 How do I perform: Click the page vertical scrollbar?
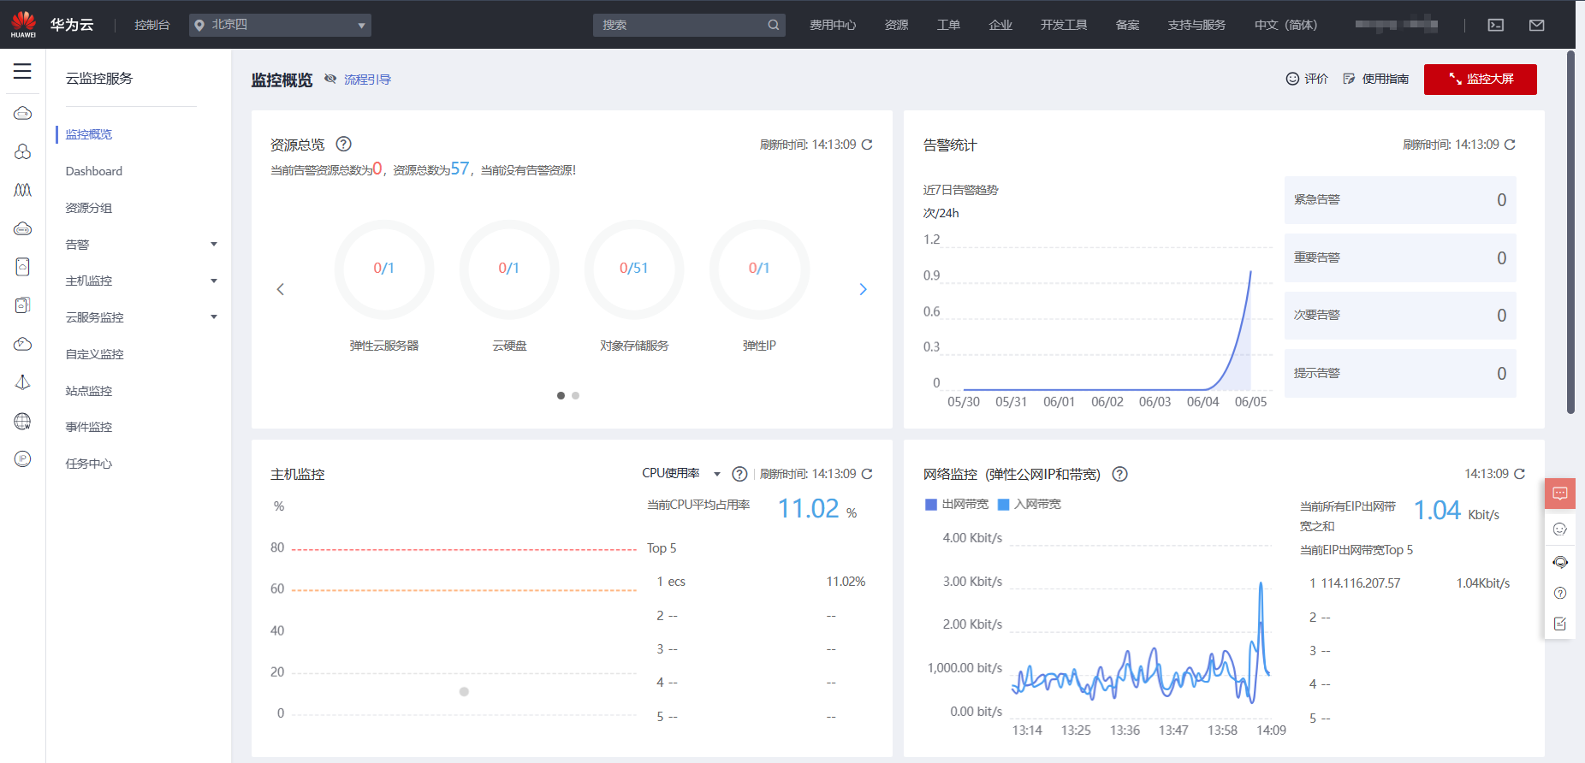pyautogui.click(x=1570, y=231)
